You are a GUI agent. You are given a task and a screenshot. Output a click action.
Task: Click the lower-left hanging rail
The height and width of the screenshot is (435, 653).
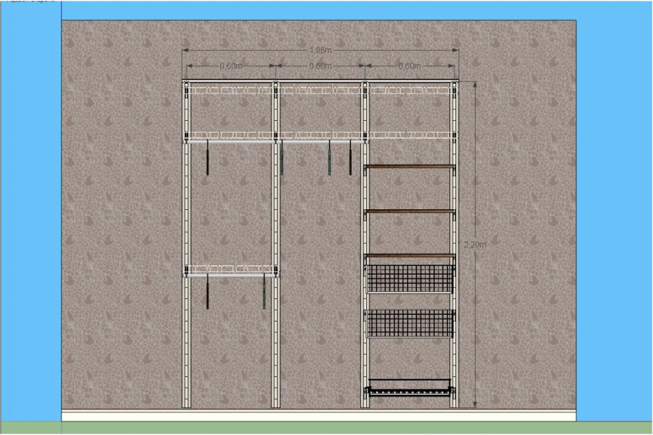[231, 275]
